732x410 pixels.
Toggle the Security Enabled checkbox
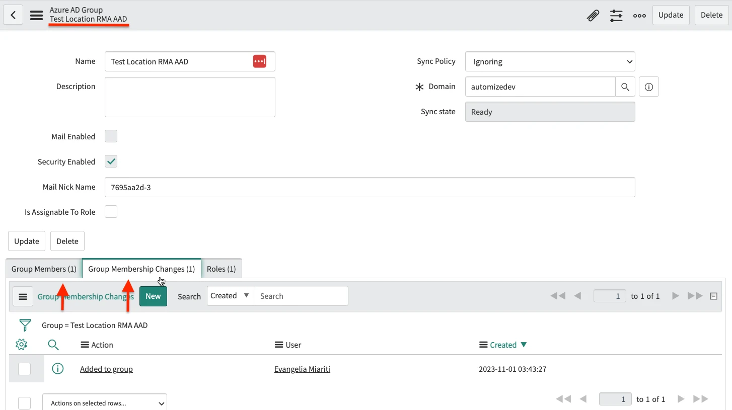[111, 161]
